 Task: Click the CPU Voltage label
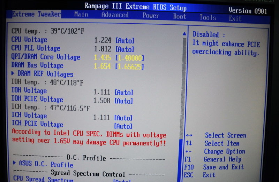pyautogui.click(x=29, y=39)
